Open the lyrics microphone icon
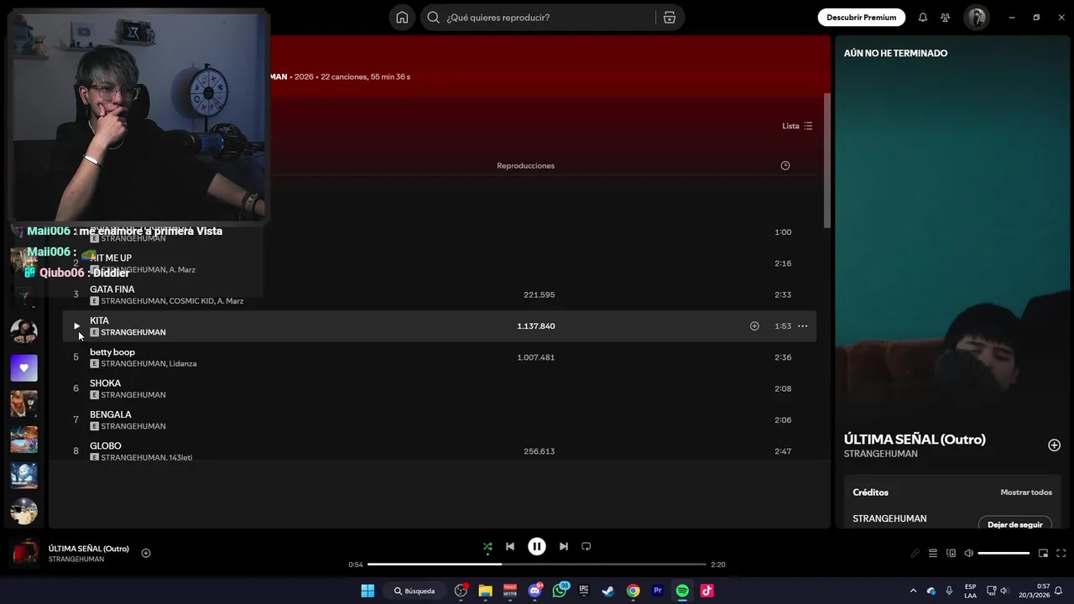 tap(915, 553)
